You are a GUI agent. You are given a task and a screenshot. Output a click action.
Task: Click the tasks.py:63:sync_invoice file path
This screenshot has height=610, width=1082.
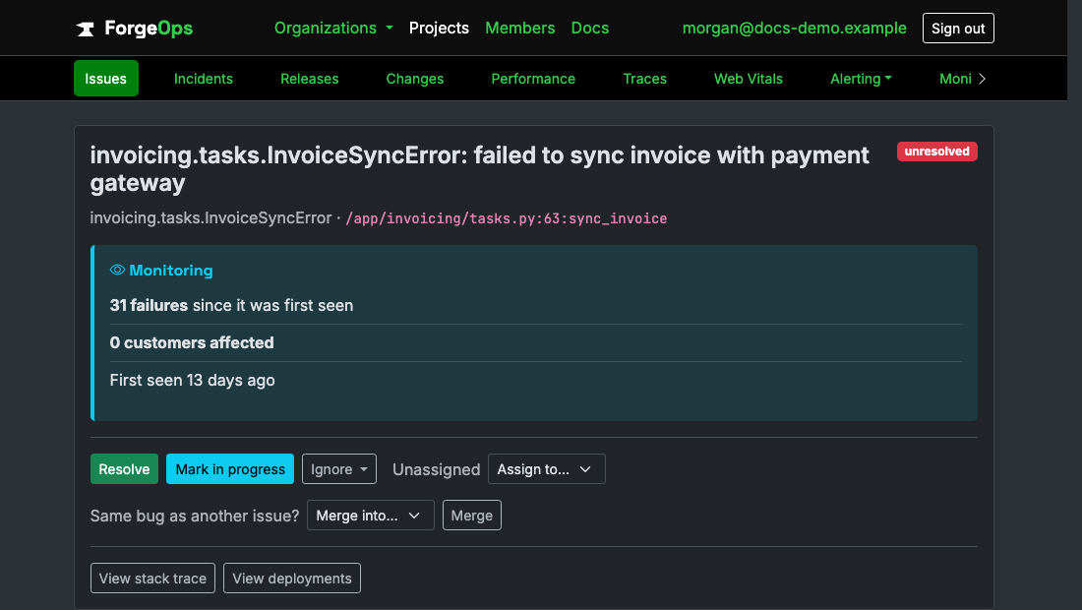coord(506,218)
